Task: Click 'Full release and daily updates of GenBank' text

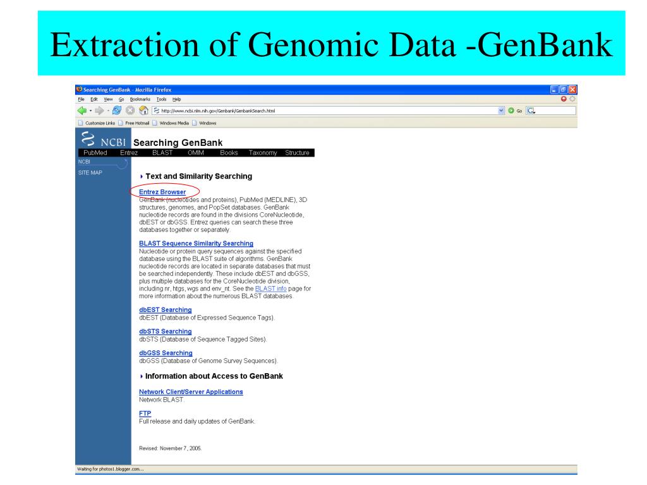Action: tap(197, 421)
